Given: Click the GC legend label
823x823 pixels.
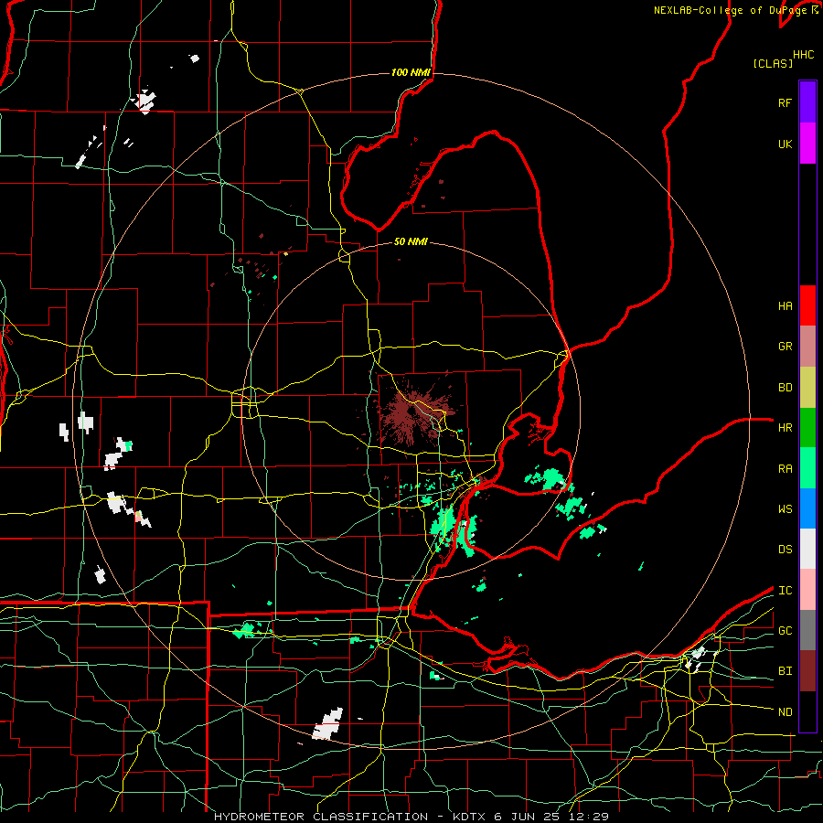Looking at the screenshot, I should click(x=785, y=631).
